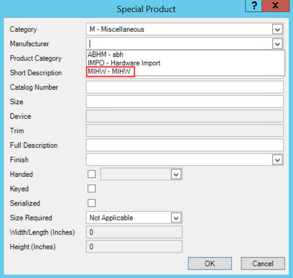The width and height of the screenshot is (293, 278).
Task: Confirm with the OK button
Action: (x=210, y=264)
